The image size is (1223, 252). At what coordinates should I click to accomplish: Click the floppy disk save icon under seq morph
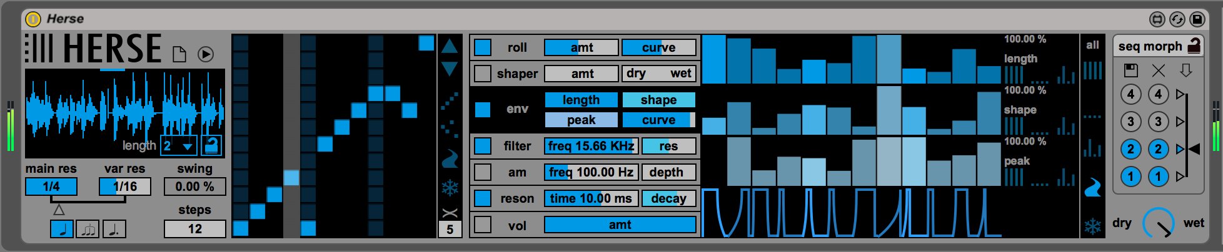1130,70
